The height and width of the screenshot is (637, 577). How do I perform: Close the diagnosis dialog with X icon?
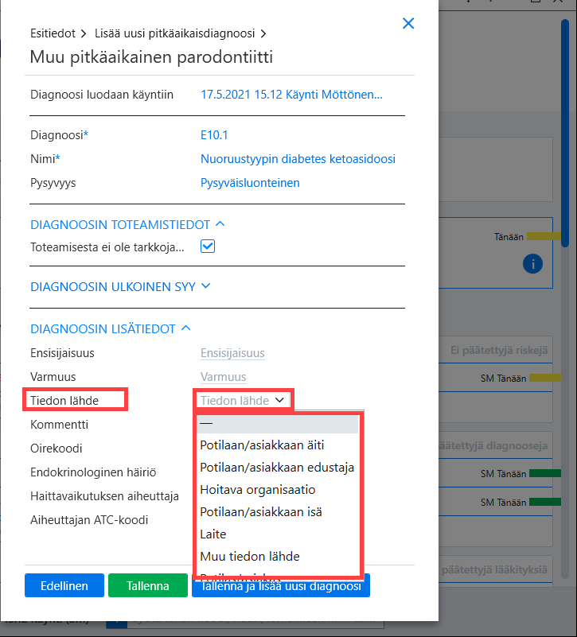click(408, 23)
